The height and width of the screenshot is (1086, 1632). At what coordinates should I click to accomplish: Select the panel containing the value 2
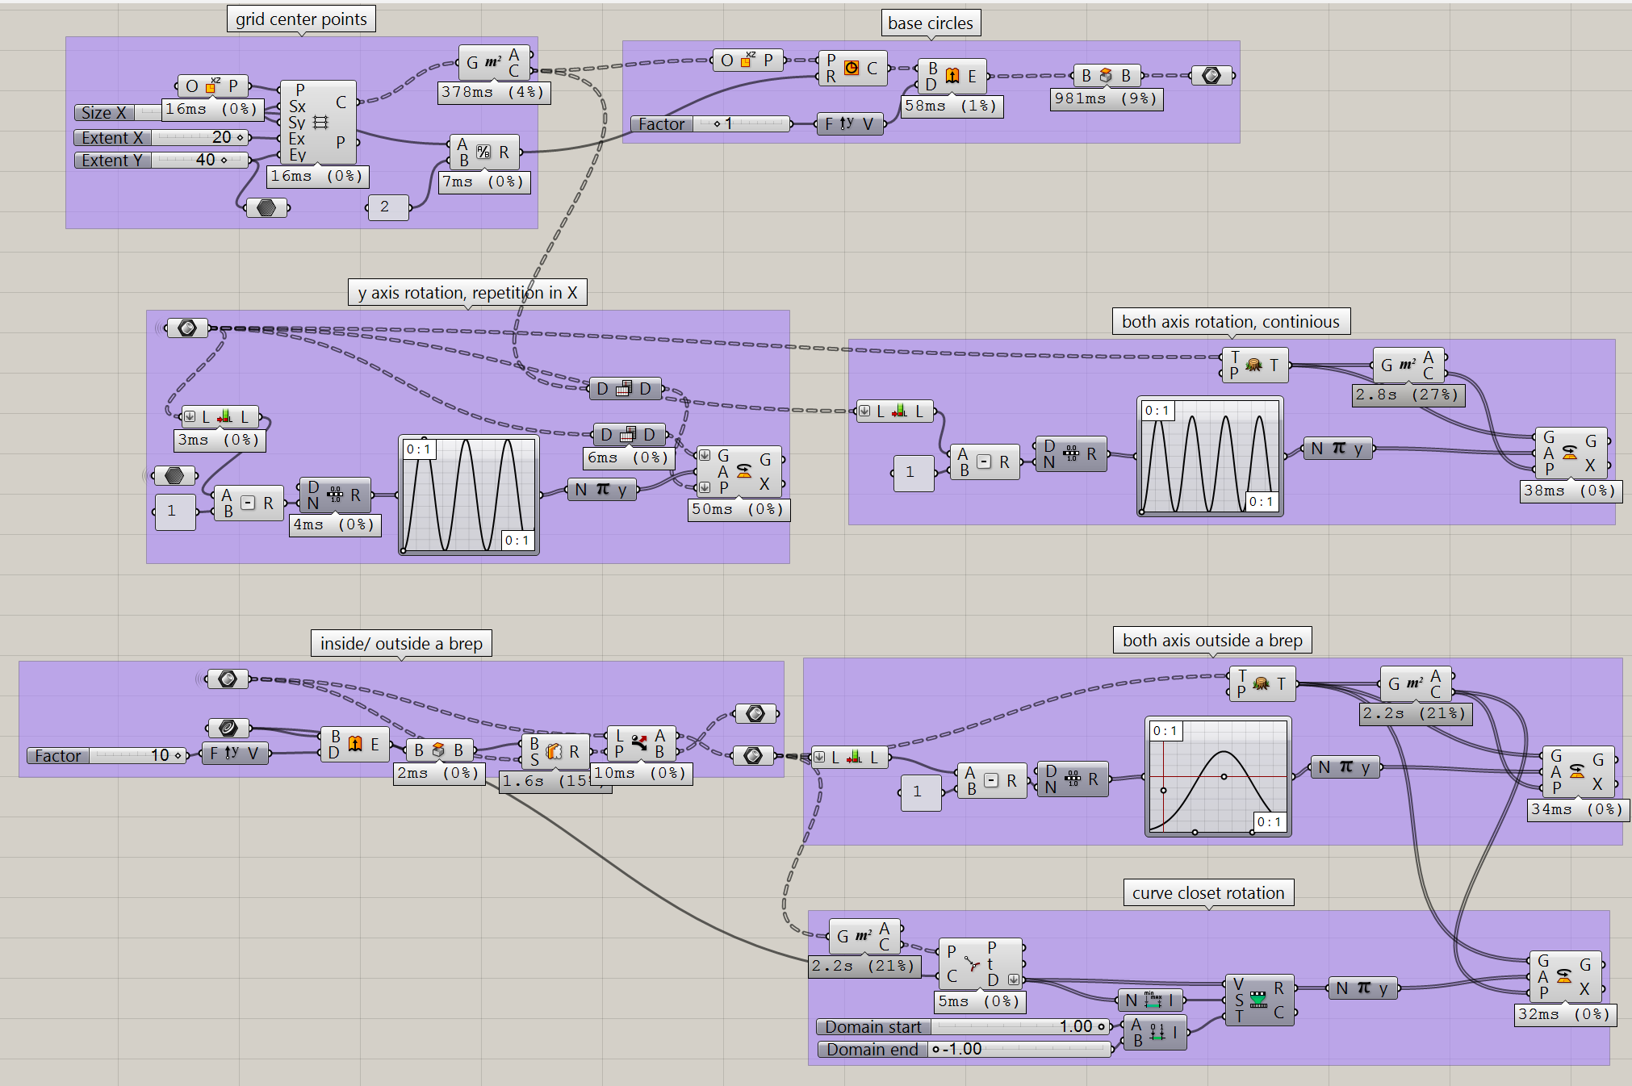pyautogui.click(x=387, y=207)
